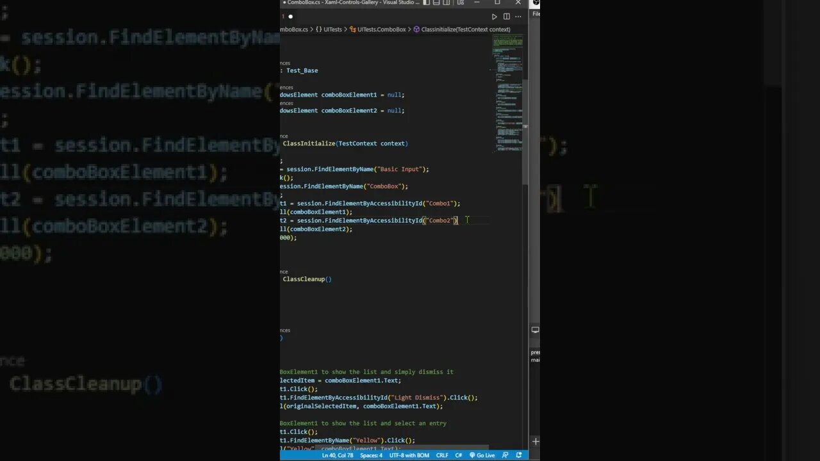Open the UITests.ComboBox class breadcrumb

[382, 29]
